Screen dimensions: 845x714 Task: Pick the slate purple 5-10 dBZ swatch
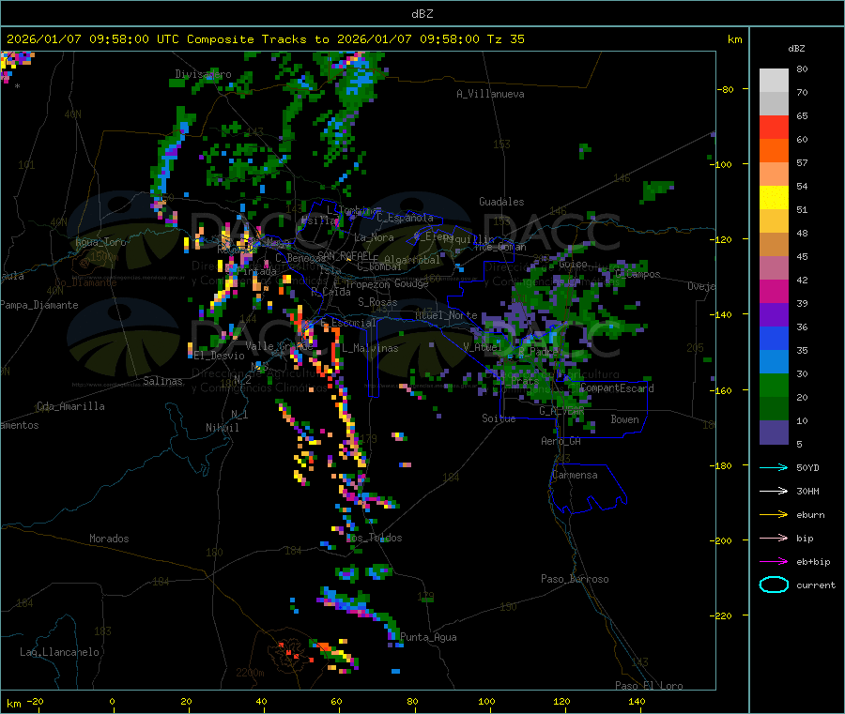click(x=774, y=432)
